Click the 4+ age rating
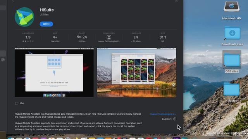 55,37
